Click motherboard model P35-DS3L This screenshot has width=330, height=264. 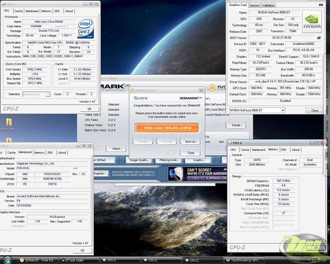[x=39, y=168]
